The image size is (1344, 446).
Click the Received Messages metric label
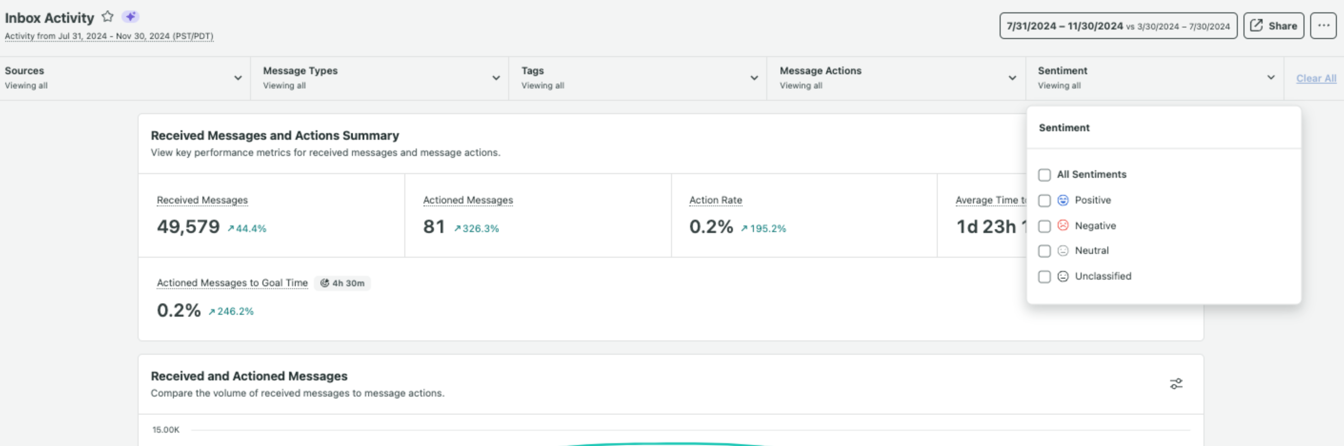tap(202, 200)
